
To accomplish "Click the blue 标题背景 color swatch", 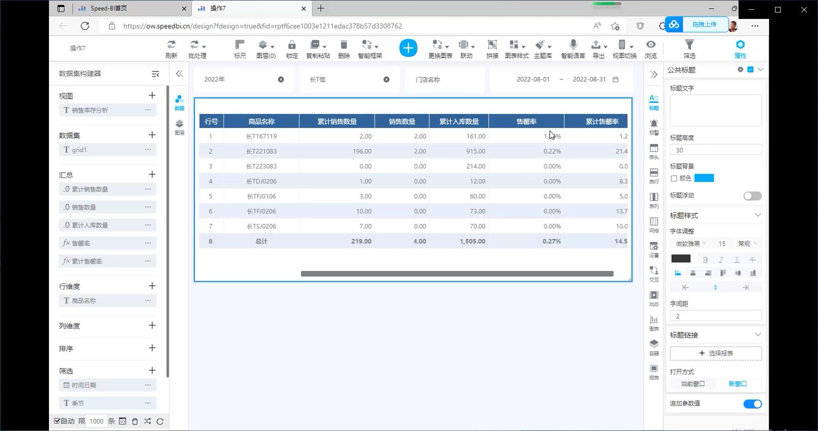I will (704, 178).
